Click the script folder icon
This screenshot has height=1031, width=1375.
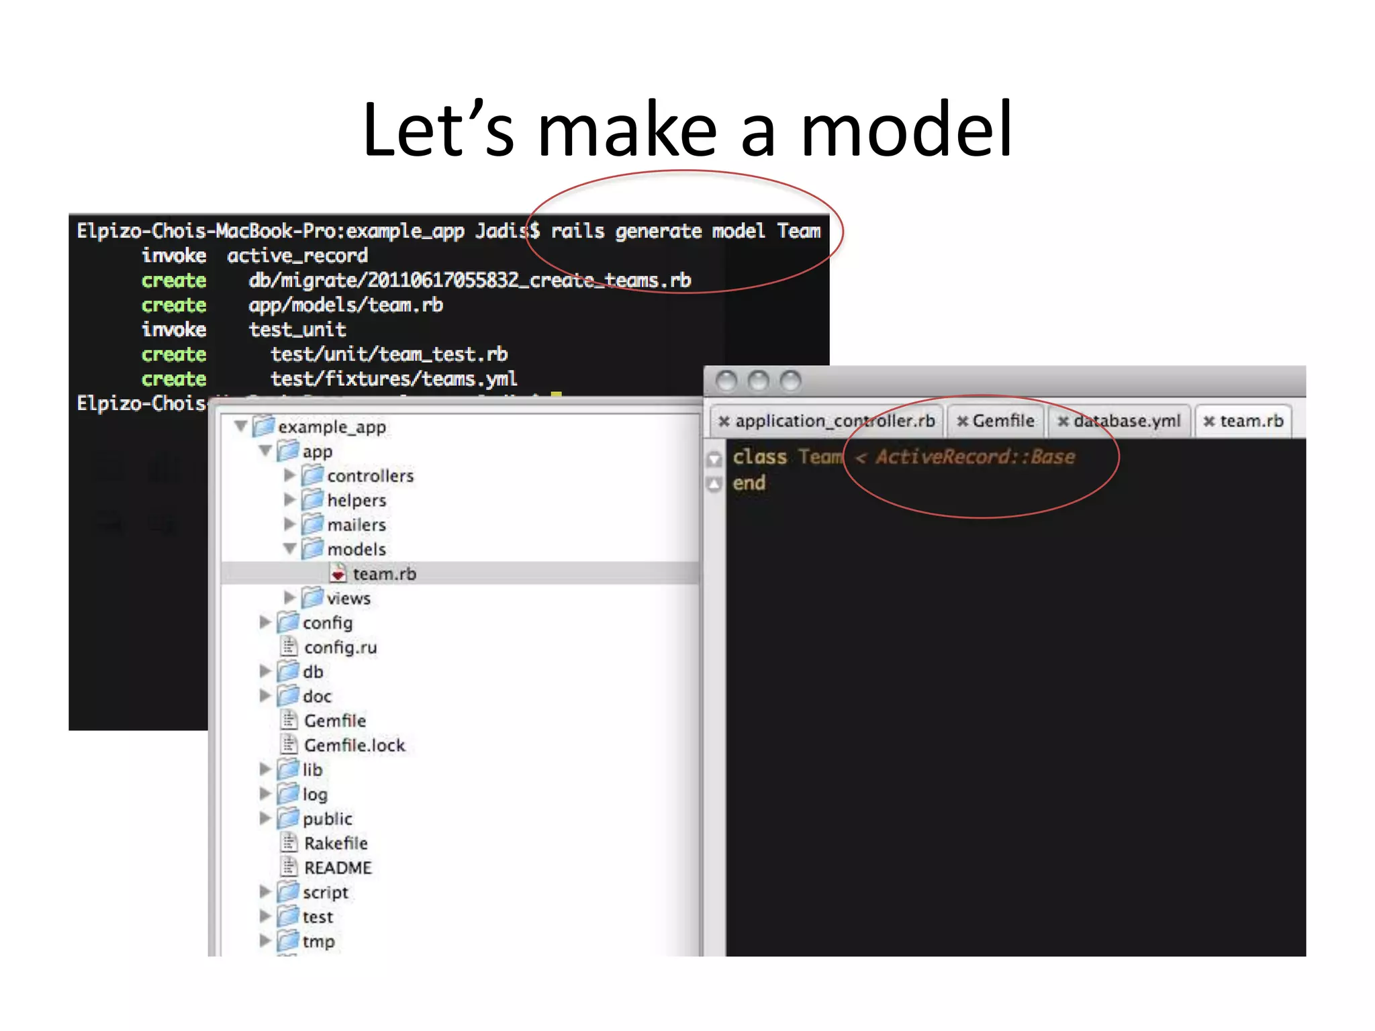(x=288, y=891)
